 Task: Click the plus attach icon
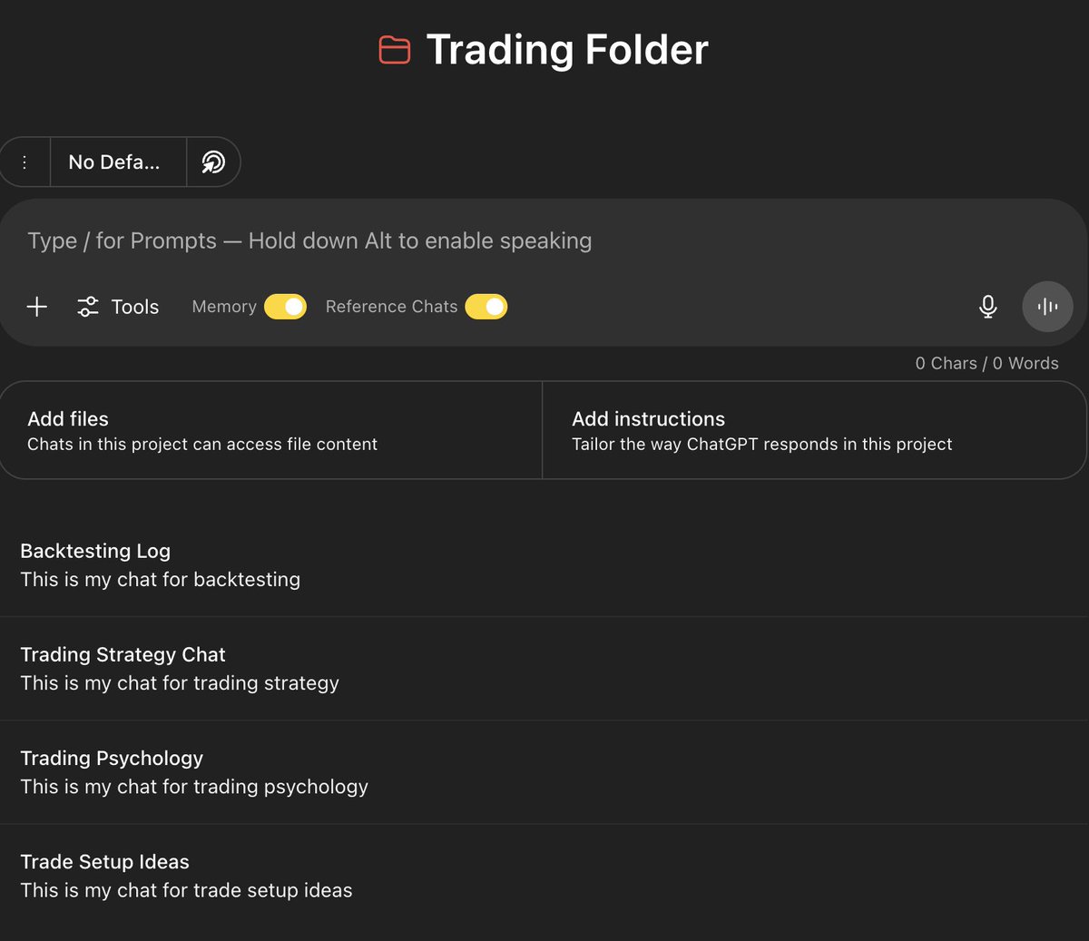click(37, 307)
